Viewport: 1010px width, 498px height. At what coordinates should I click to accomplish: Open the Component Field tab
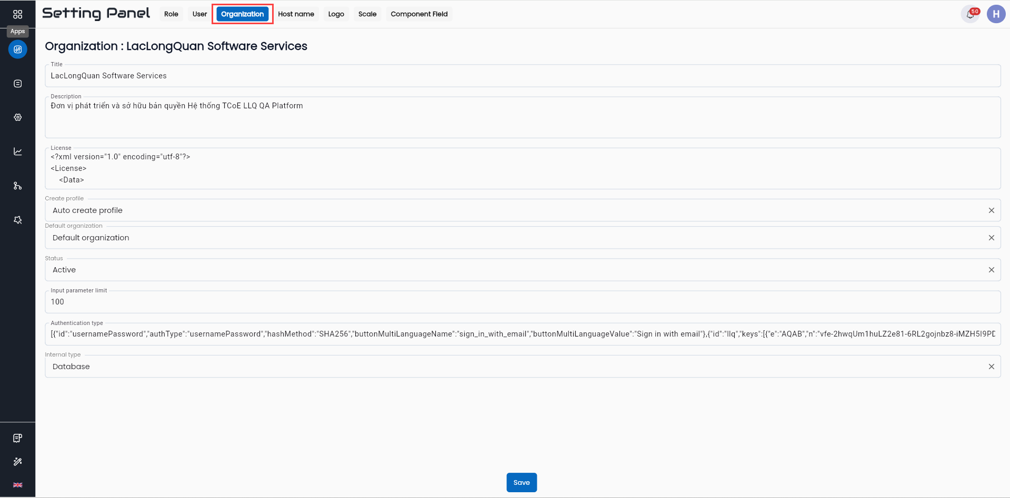pos(419,14)
